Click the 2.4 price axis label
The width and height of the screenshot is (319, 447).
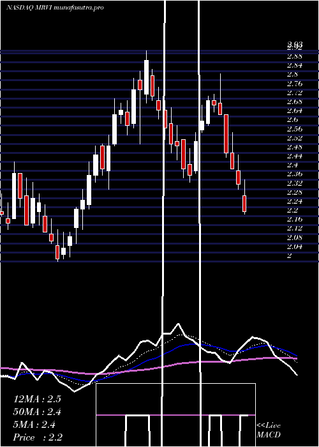(292, 165)
